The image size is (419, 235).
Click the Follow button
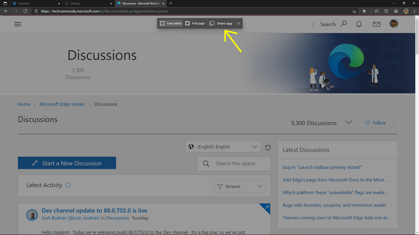tap(375, 123)
